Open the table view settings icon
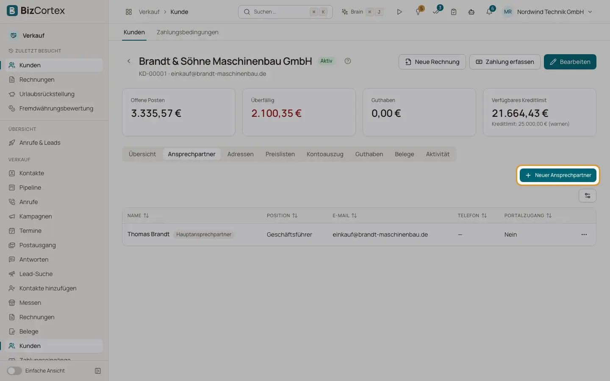Screen dimensions: 610x381 [588, 196]
